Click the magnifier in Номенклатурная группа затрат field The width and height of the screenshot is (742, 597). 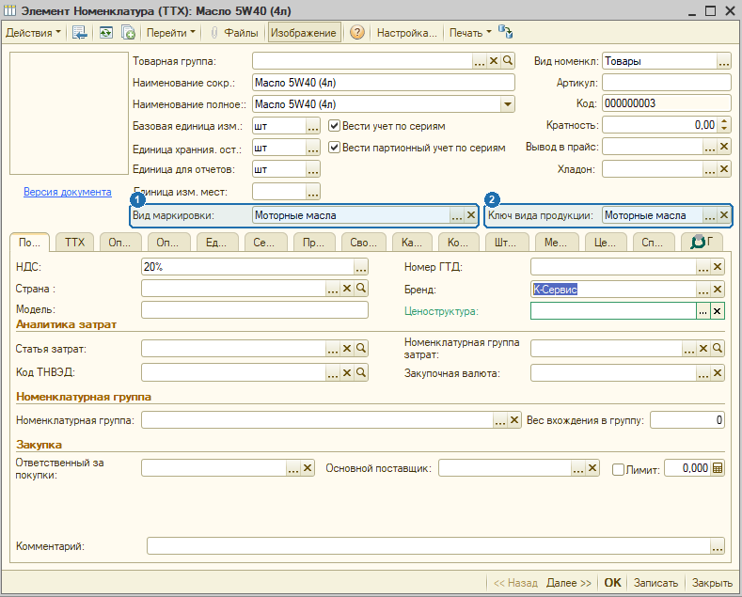(x=718, y=349)
